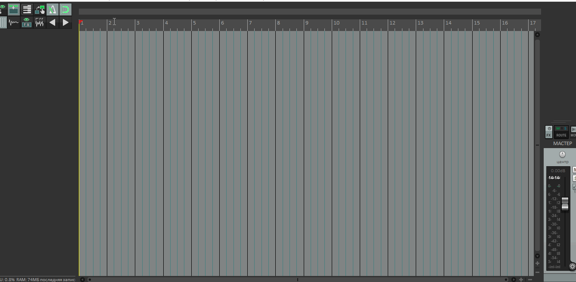Click the piano roll keys icon
Screen dimensions: 576x282
tap(27, 9)
